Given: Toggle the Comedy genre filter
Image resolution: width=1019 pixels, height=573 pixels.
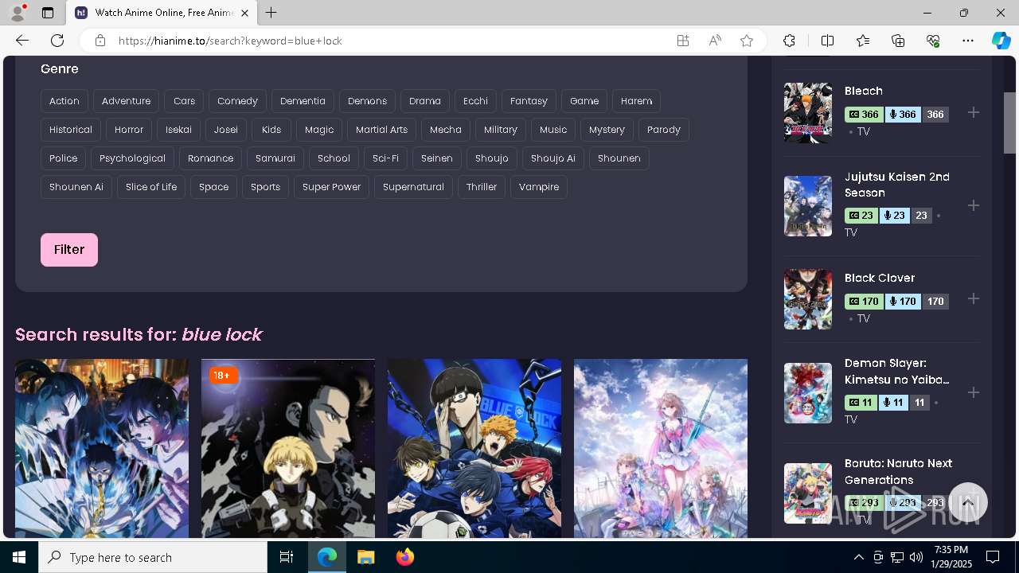Looking at the screenshot, I should (x=237, y=101).
